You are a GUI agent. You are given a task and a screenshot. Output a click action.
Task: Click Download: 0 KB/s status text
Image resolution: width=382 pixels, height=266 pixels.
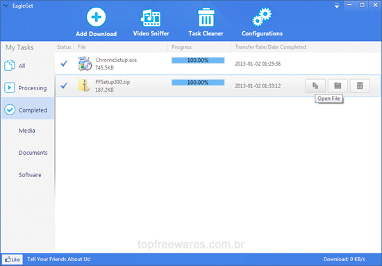pyautogui.click(x=344, y=259)
